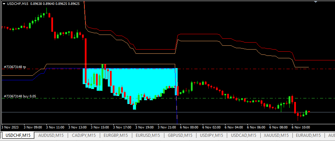Switch to the USDCHF,M15 chart tab
This screenshot has height=141, width=335.
tap(18, 135)
